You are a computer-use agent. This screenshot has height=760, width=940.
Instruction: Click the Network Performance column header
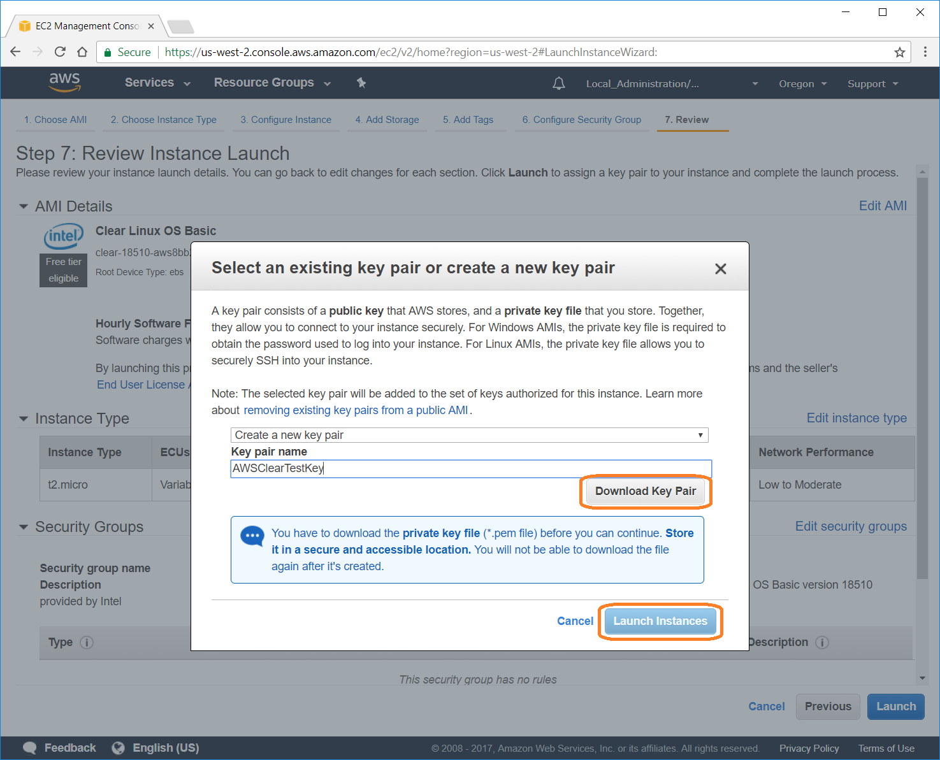832,452
